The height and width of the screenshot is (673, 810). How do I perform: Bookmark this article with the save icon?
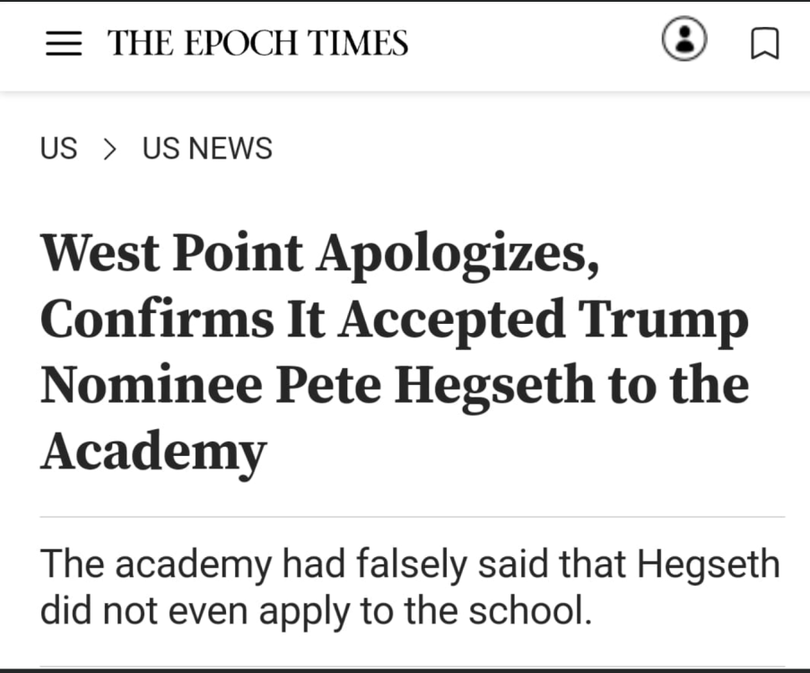pyautogui.click(x=764, y=43)
